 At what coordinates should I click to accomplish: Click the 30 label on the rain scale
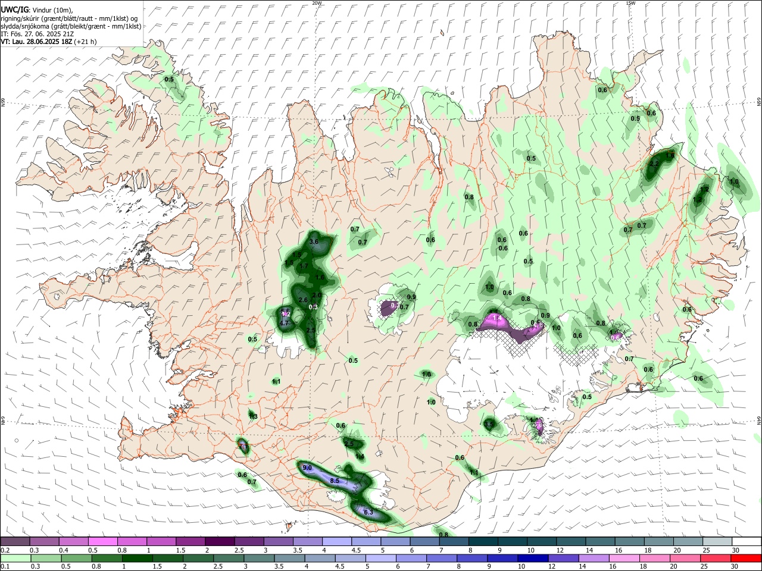pos(735,567)
